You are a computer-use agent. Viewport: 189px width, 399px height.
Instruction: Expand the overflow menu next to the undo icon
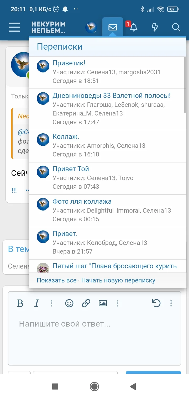click(x=170, y=303)
